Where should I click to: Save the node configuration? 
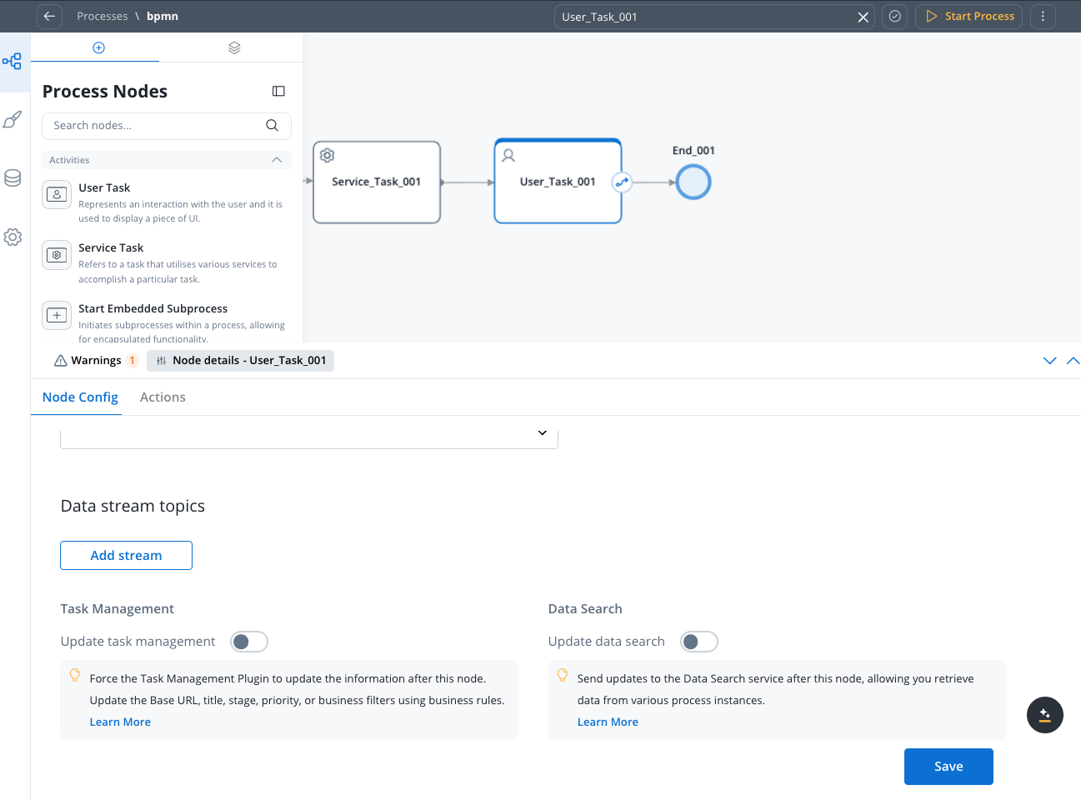pos(948,767)
